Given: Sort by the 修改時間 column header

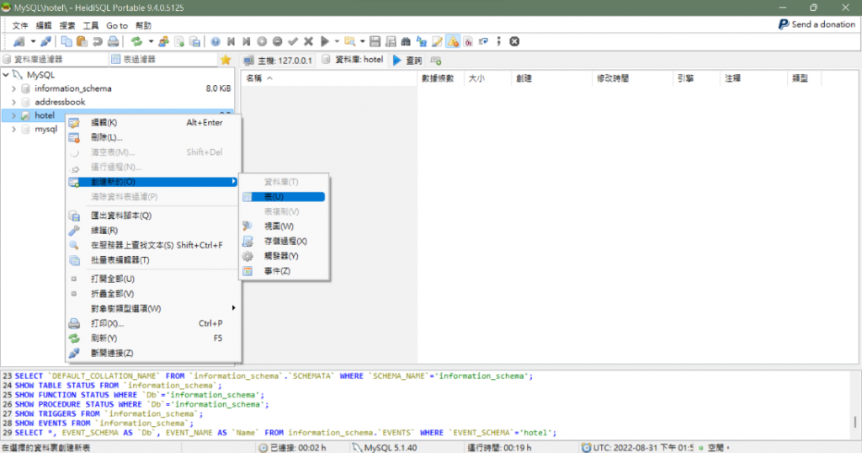Looking at the screenshot, I should [x=632, y=78].
